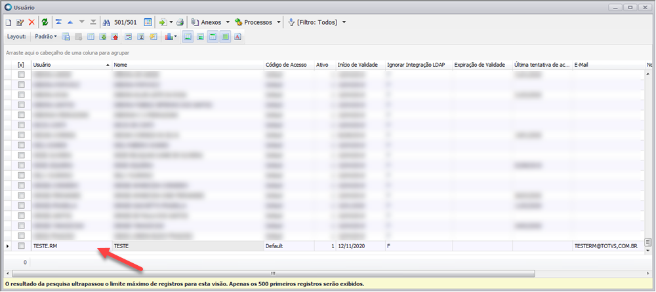Click the save layout disk icon

tap(66, 37)
